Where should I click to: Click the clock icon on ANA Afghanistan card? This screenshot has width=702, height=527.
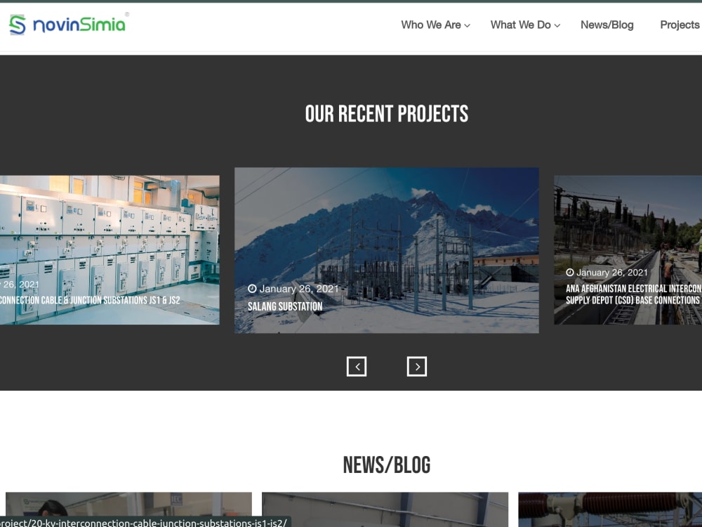coord(569,273)
